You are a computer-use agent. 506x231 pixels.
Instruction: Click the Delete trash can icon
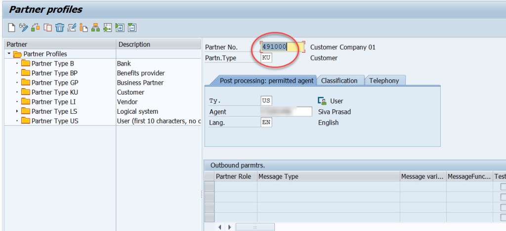(x=59, y=28)
